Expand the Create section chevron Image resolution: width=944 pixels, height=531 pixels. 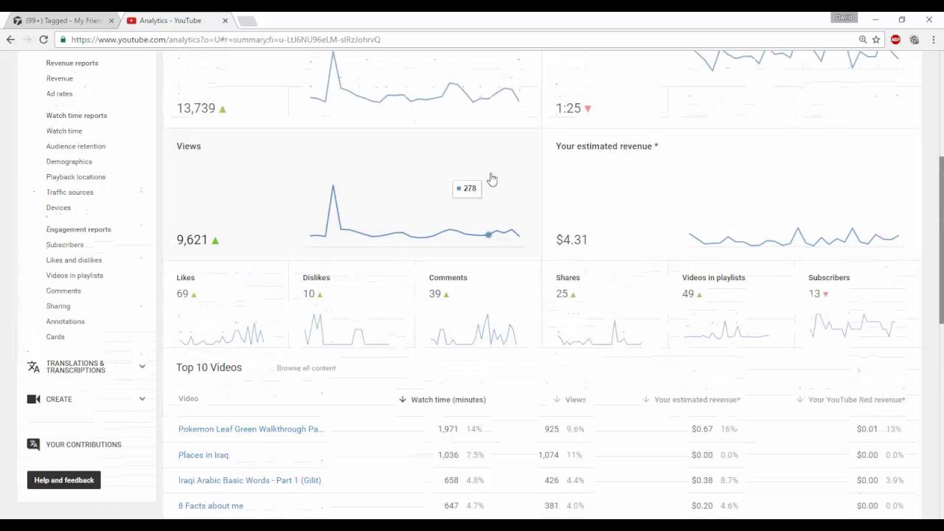pyautogui.click(x=142, y=399)
